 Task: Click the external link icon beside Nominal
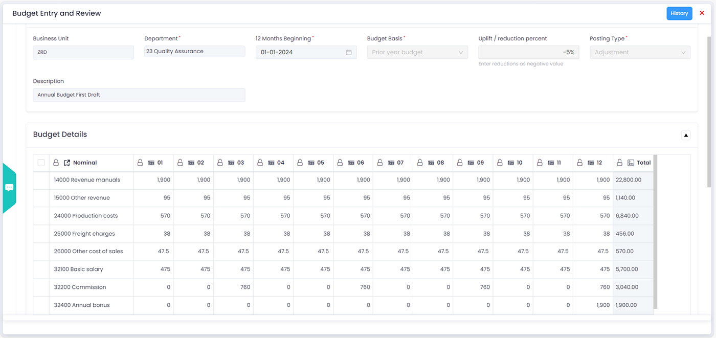[67, 163]
